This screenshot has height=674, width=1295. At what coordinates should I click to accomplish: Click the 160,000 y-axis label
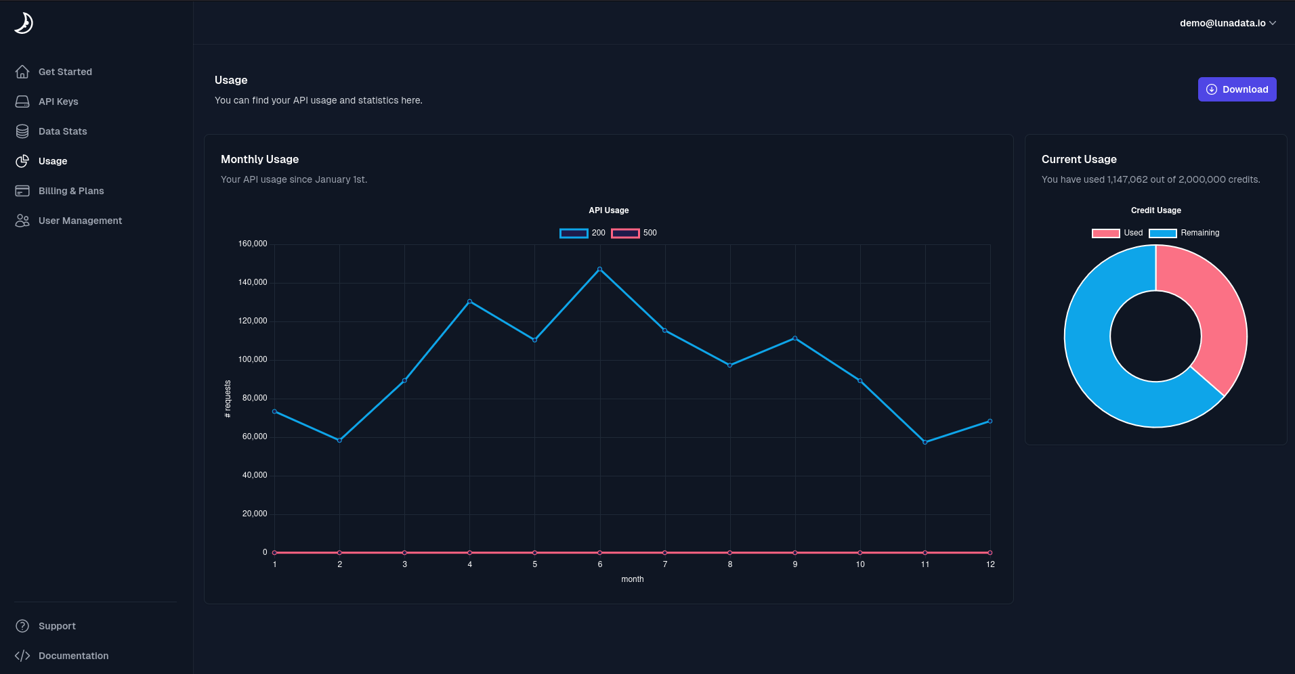[253, 244]
